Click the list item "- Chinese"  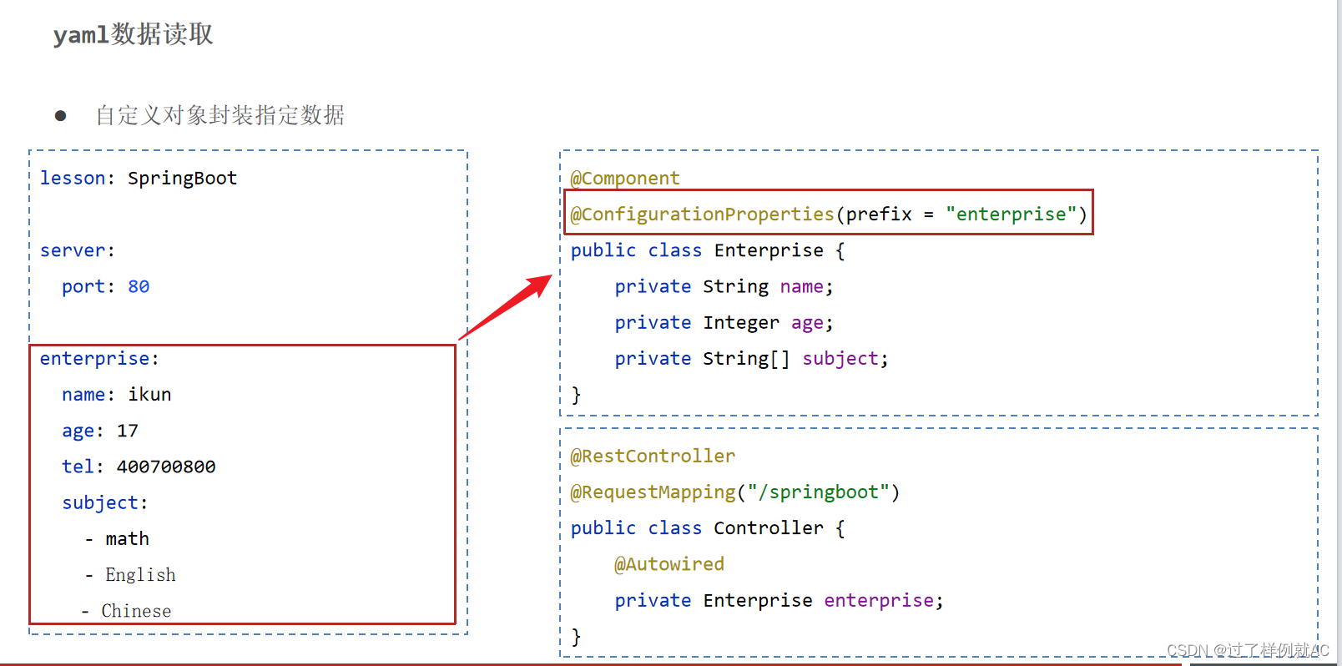pos(126,611)
